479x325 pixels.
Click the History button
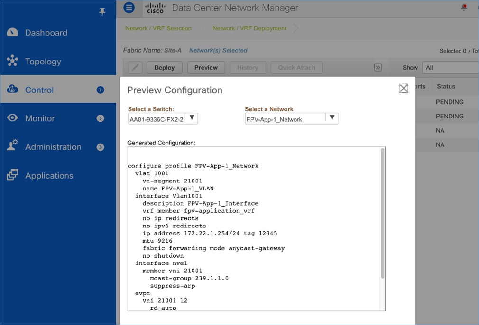click(x=248, y=67)
